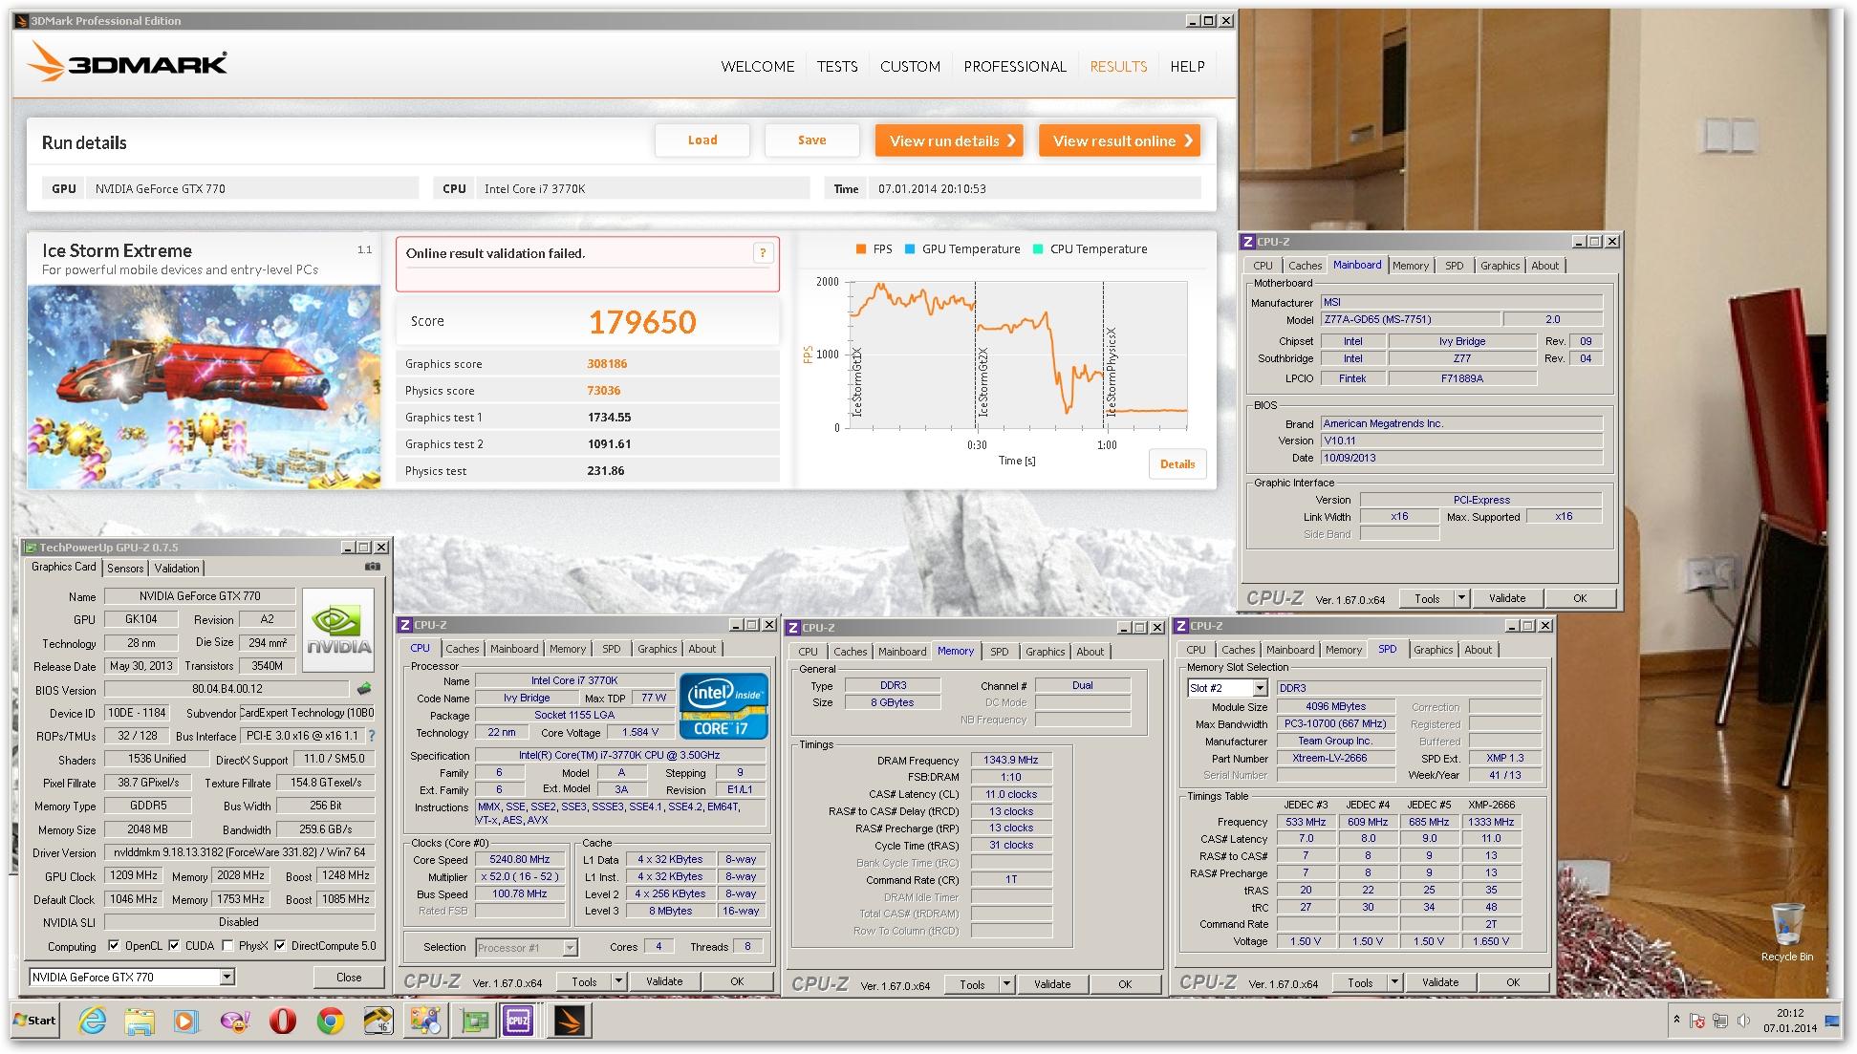This screenshot has height=1054, width=1857.
Task: Click the GPU-Z screenshot camera icon
Action: point(373,567)
